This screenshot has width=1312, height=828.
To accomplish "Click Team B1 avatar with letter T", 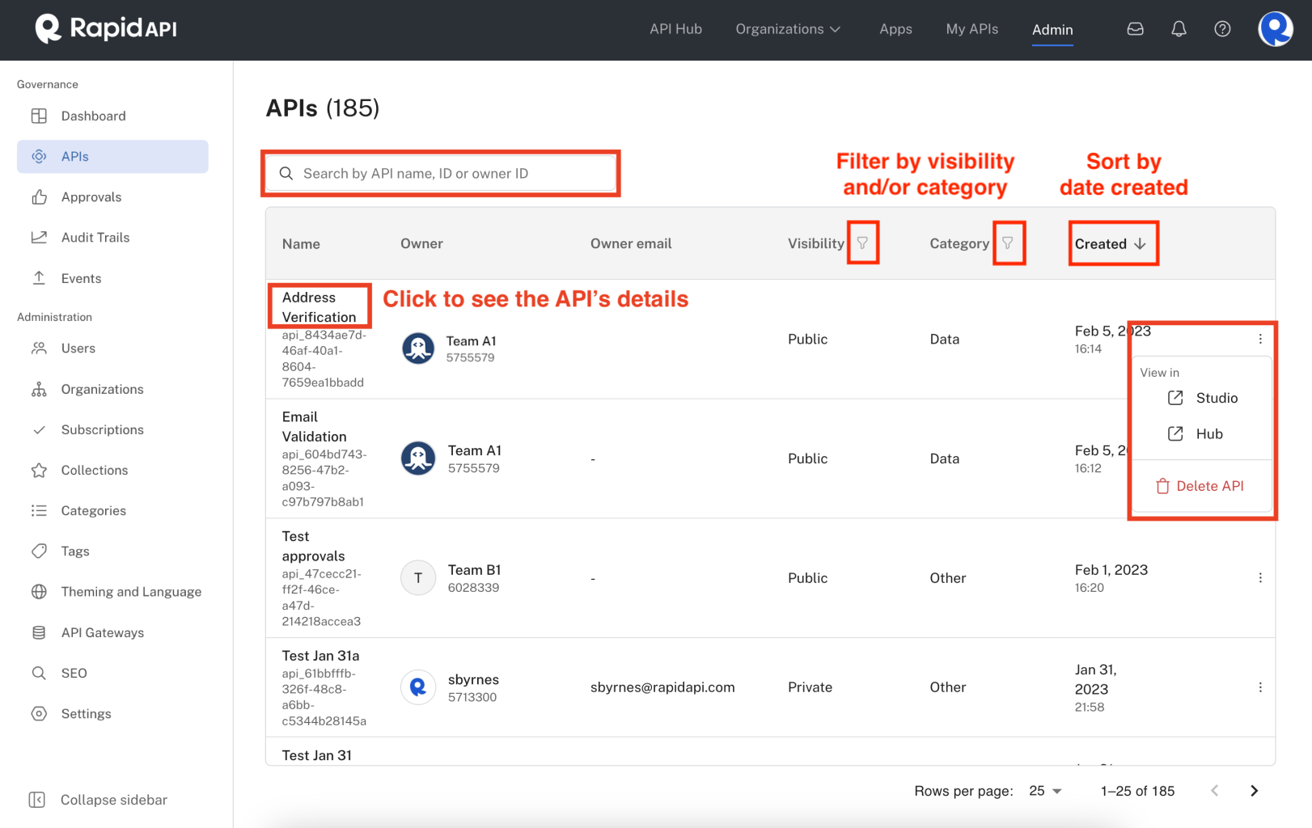I will point(418,577).
